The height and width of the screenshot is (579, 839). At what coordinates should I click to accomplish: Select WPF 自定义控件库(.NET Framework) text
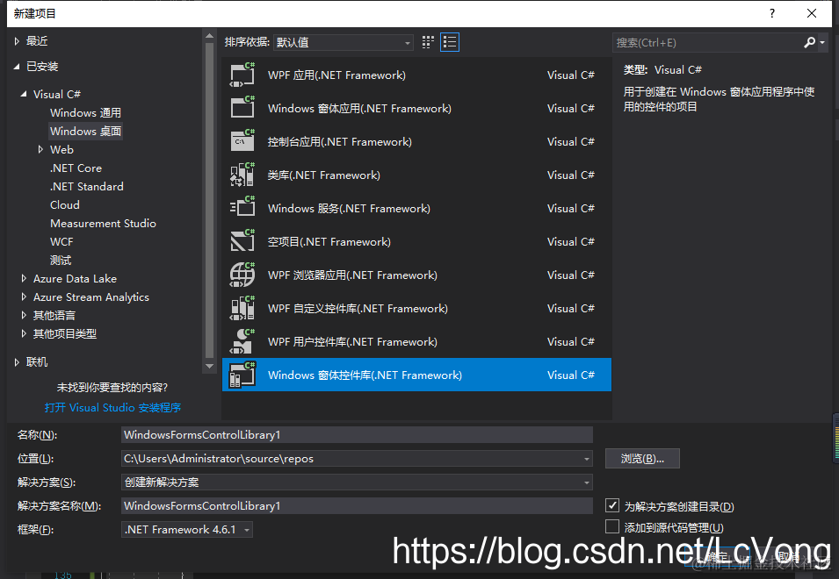point(358,309)
